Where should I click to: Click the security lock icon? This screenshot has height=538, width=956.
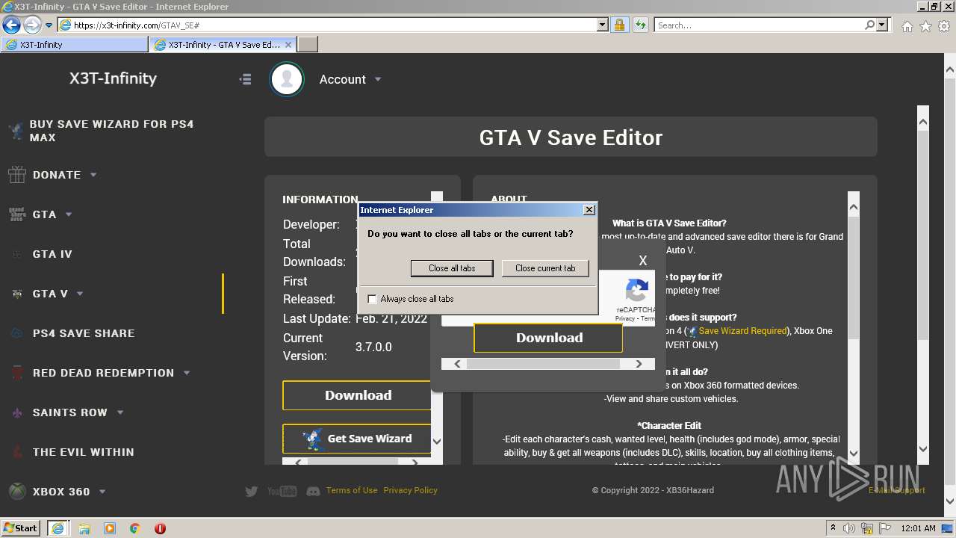[x=619, y=25]
